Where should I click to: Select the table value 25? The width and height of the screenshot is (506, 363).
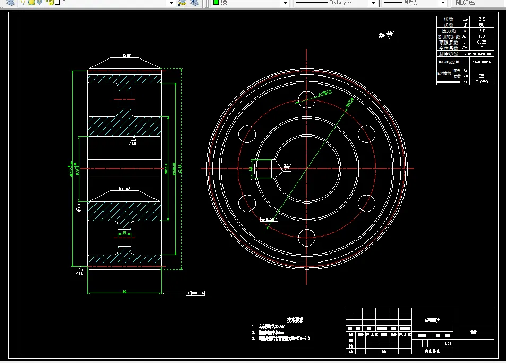482,76
